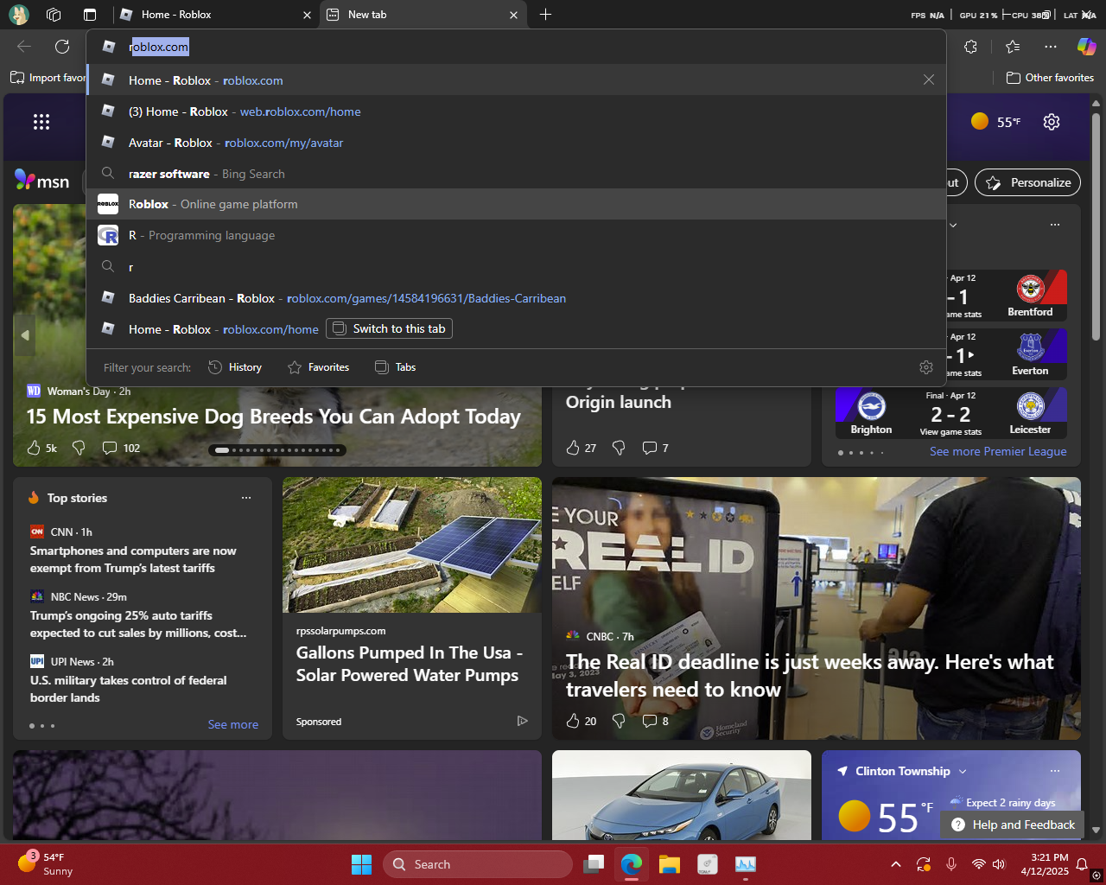Select the razer software Bing Search suggestion

(516, 174)
